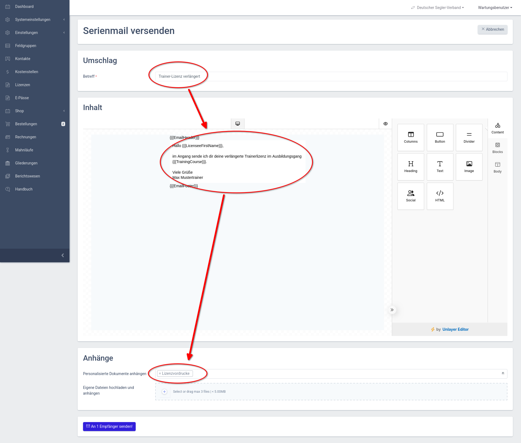The width and height of the screenshot is (521, 443).
Task: Remove the Lizenzvordrucke attachment tag
Action: [160, 373]
